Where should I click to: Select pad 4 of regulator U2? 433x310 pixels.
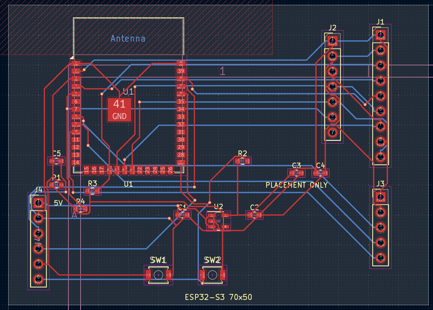tap(225, 226)
